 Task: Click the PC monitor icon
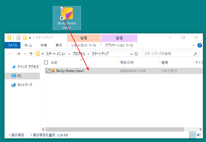(14, 76)
